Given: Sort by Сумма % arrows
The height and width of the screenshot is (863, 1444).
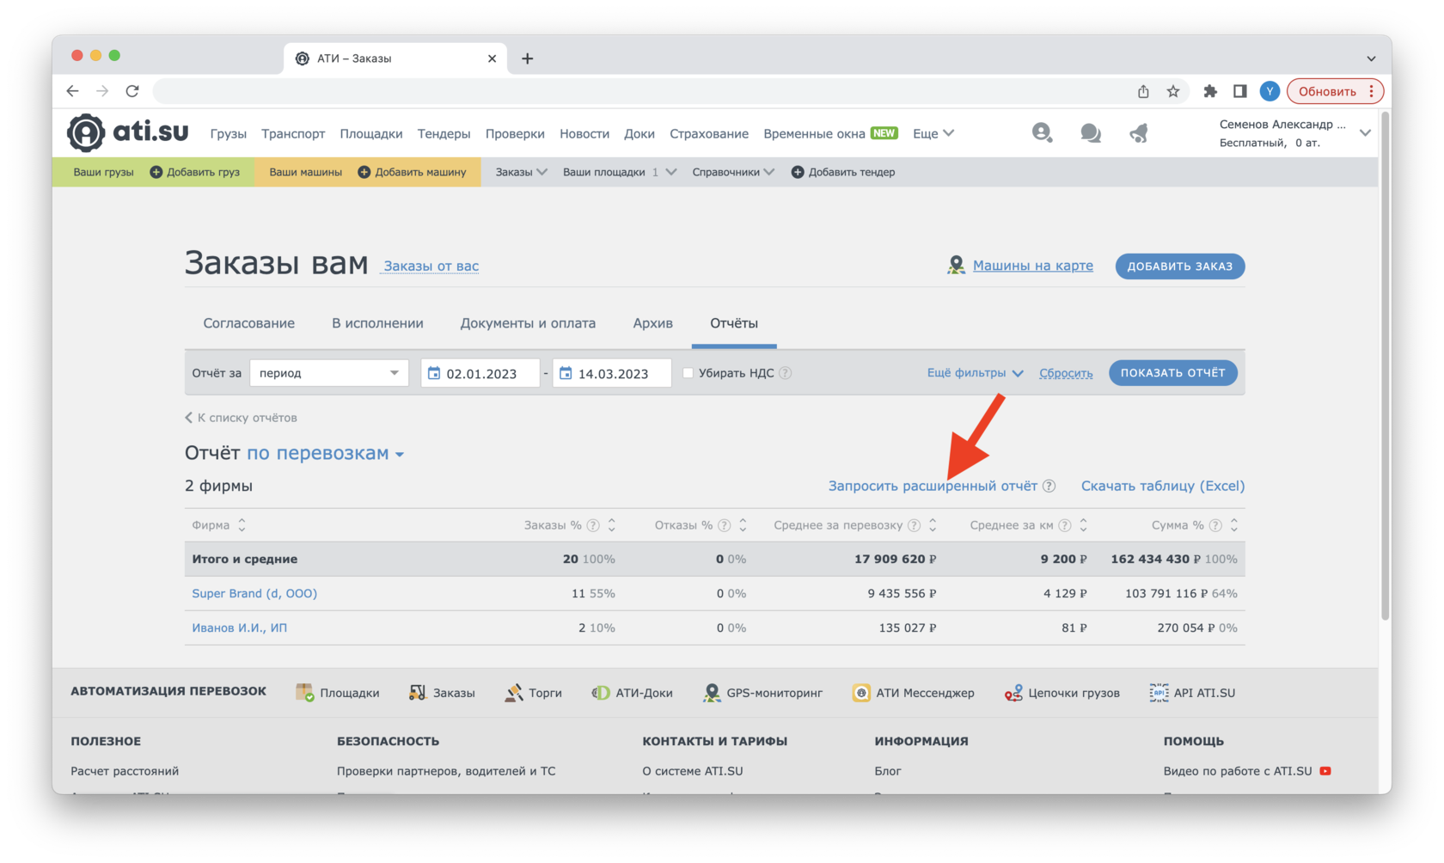Looking at the screenshot, I should coord(1234,525).
